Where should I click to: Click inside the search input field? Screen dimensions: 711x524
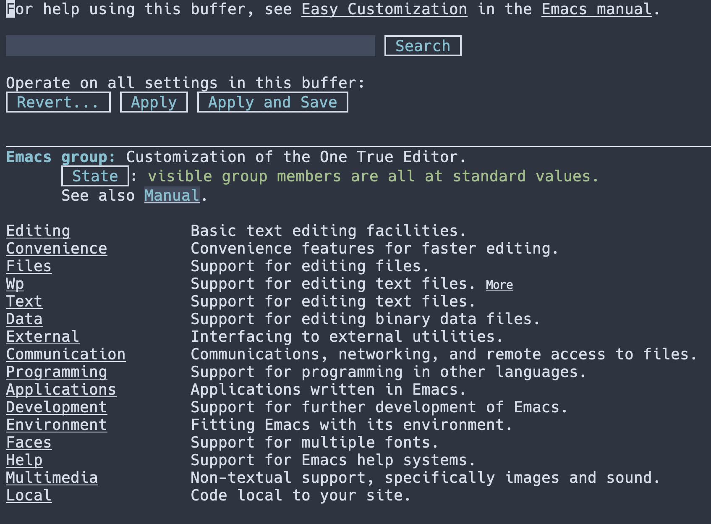pyautogui.click(x=189, y=45)
